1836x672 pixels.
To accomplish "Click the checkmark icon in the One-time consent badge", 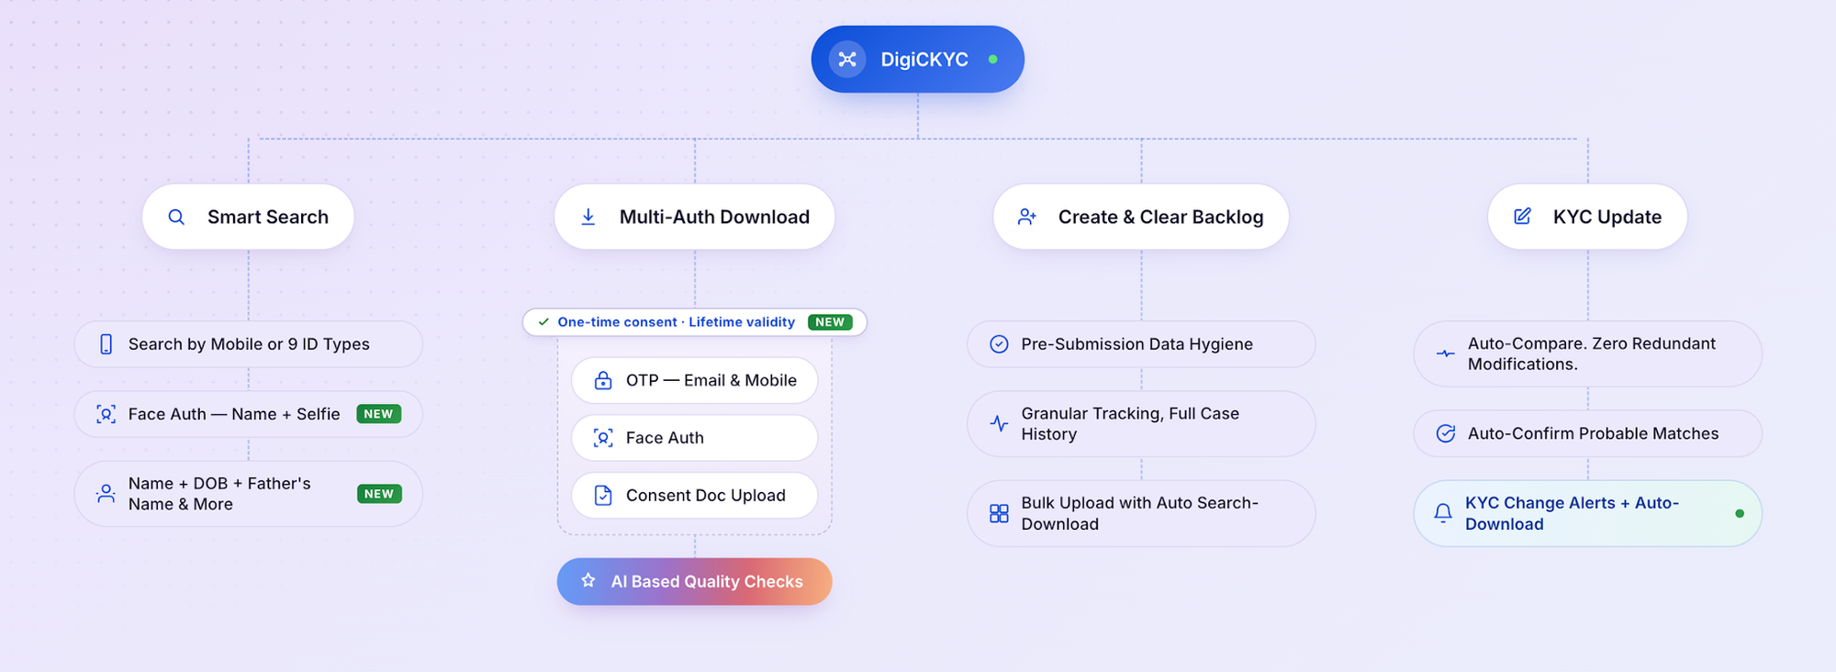I will pyautogui.click(x=543, y=322).
